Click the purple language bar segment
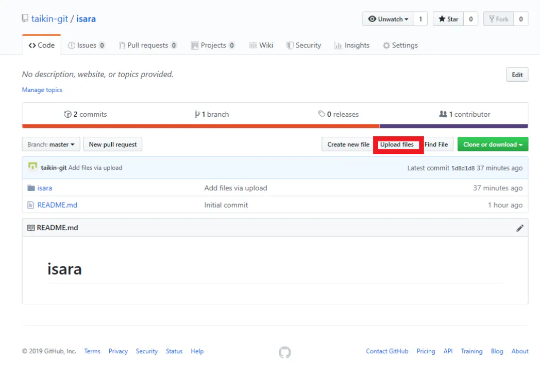This screenshot has height=383, width=540. (454, 126)
